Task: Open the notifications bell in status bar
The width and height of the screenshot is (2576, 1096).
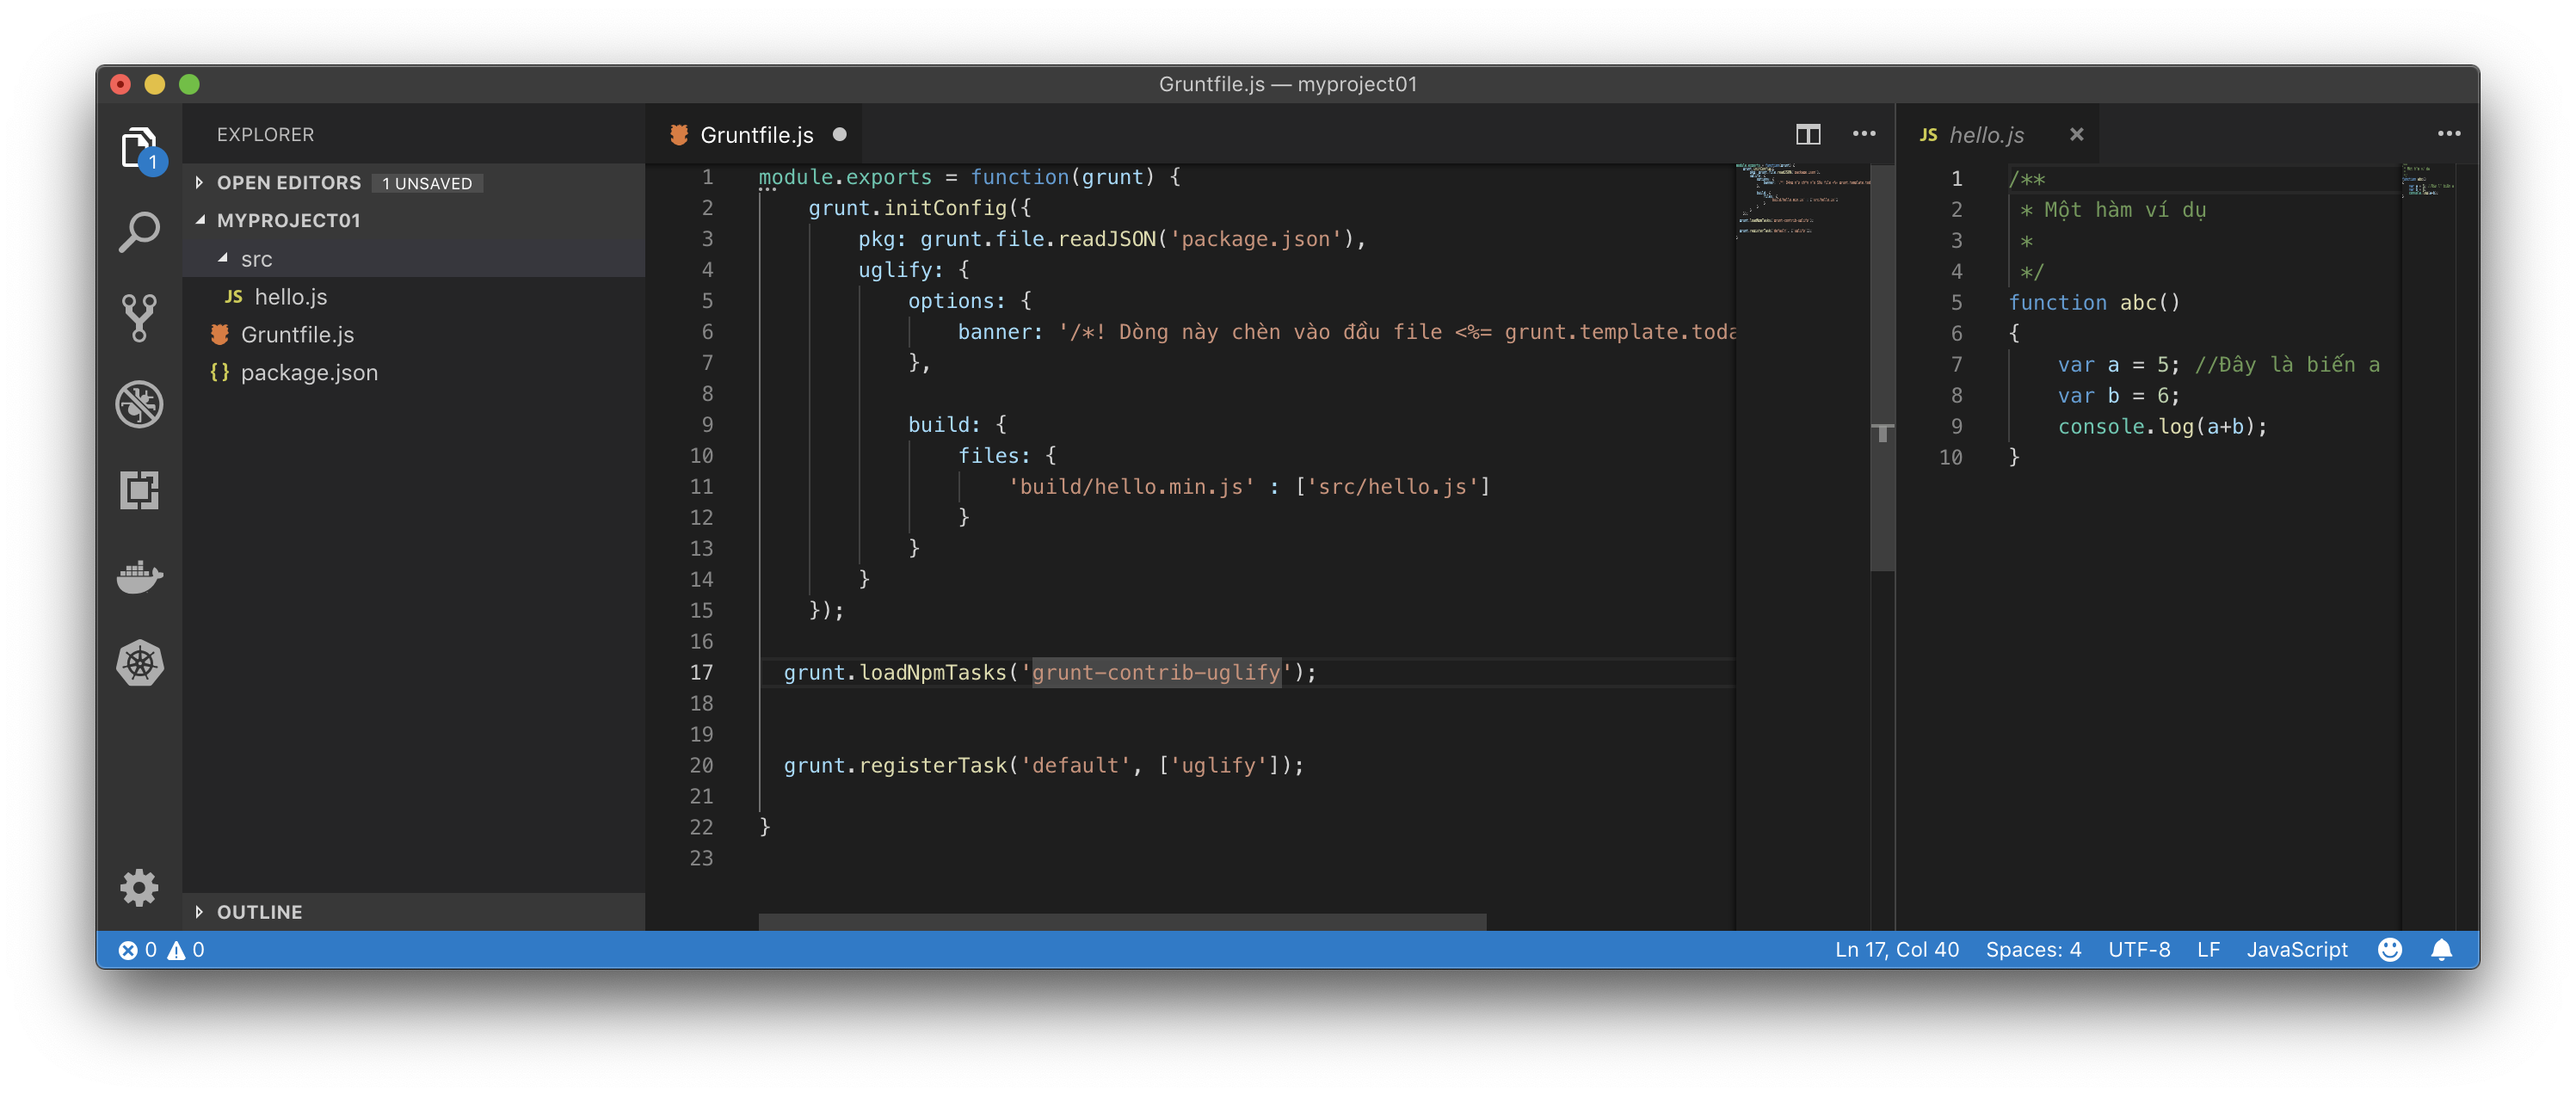Action: pyautogui.click(x=2441, y=950)
